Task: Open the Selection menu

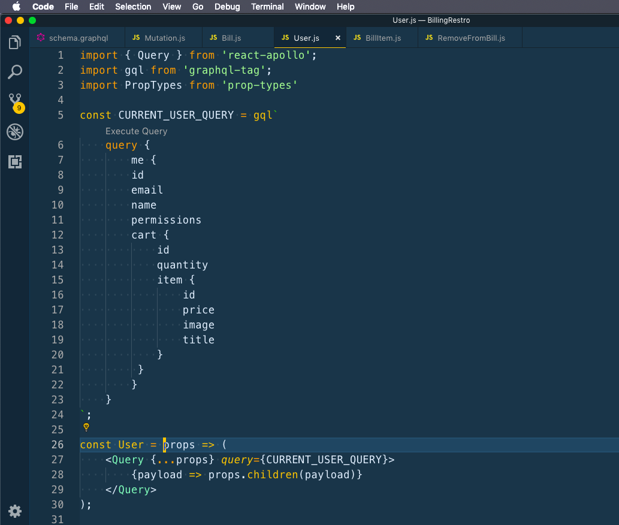Action: (x=133, y=7)
